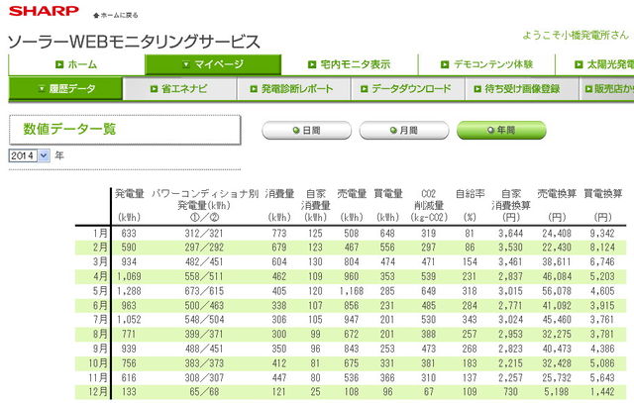634x403 pixels.
Task: Click the down-arrow icon on マイページ
Action: pyautogui.click(x=186, y=64)
